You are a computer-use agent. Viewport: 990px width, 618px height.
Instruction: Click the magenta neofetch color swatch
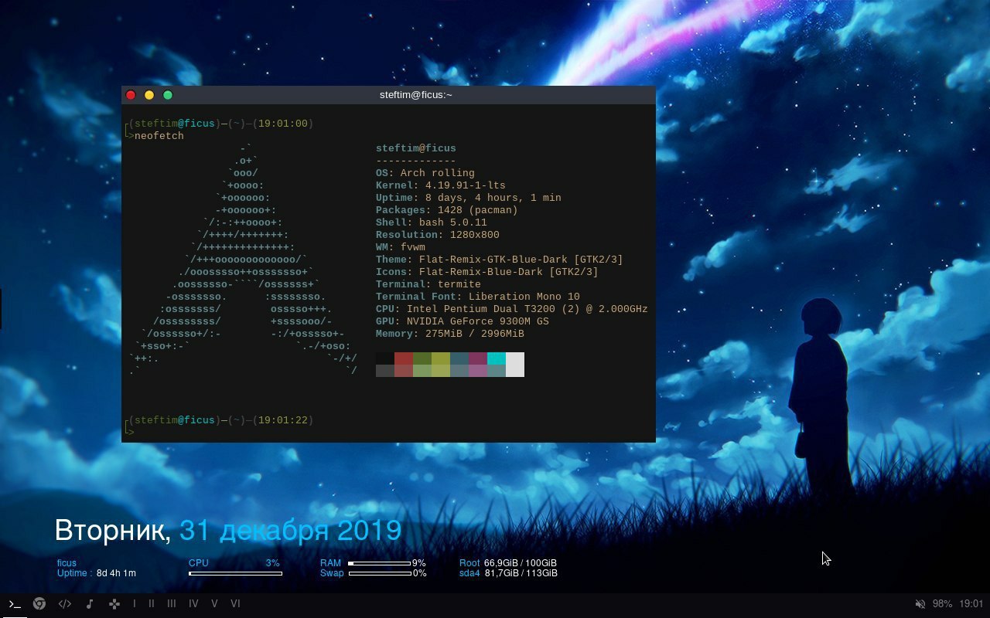pyautogui.click(x=478, y=358)
